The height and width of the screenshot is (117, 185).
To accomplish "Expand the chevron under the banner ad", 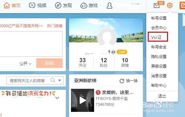I will coord(57,98).
